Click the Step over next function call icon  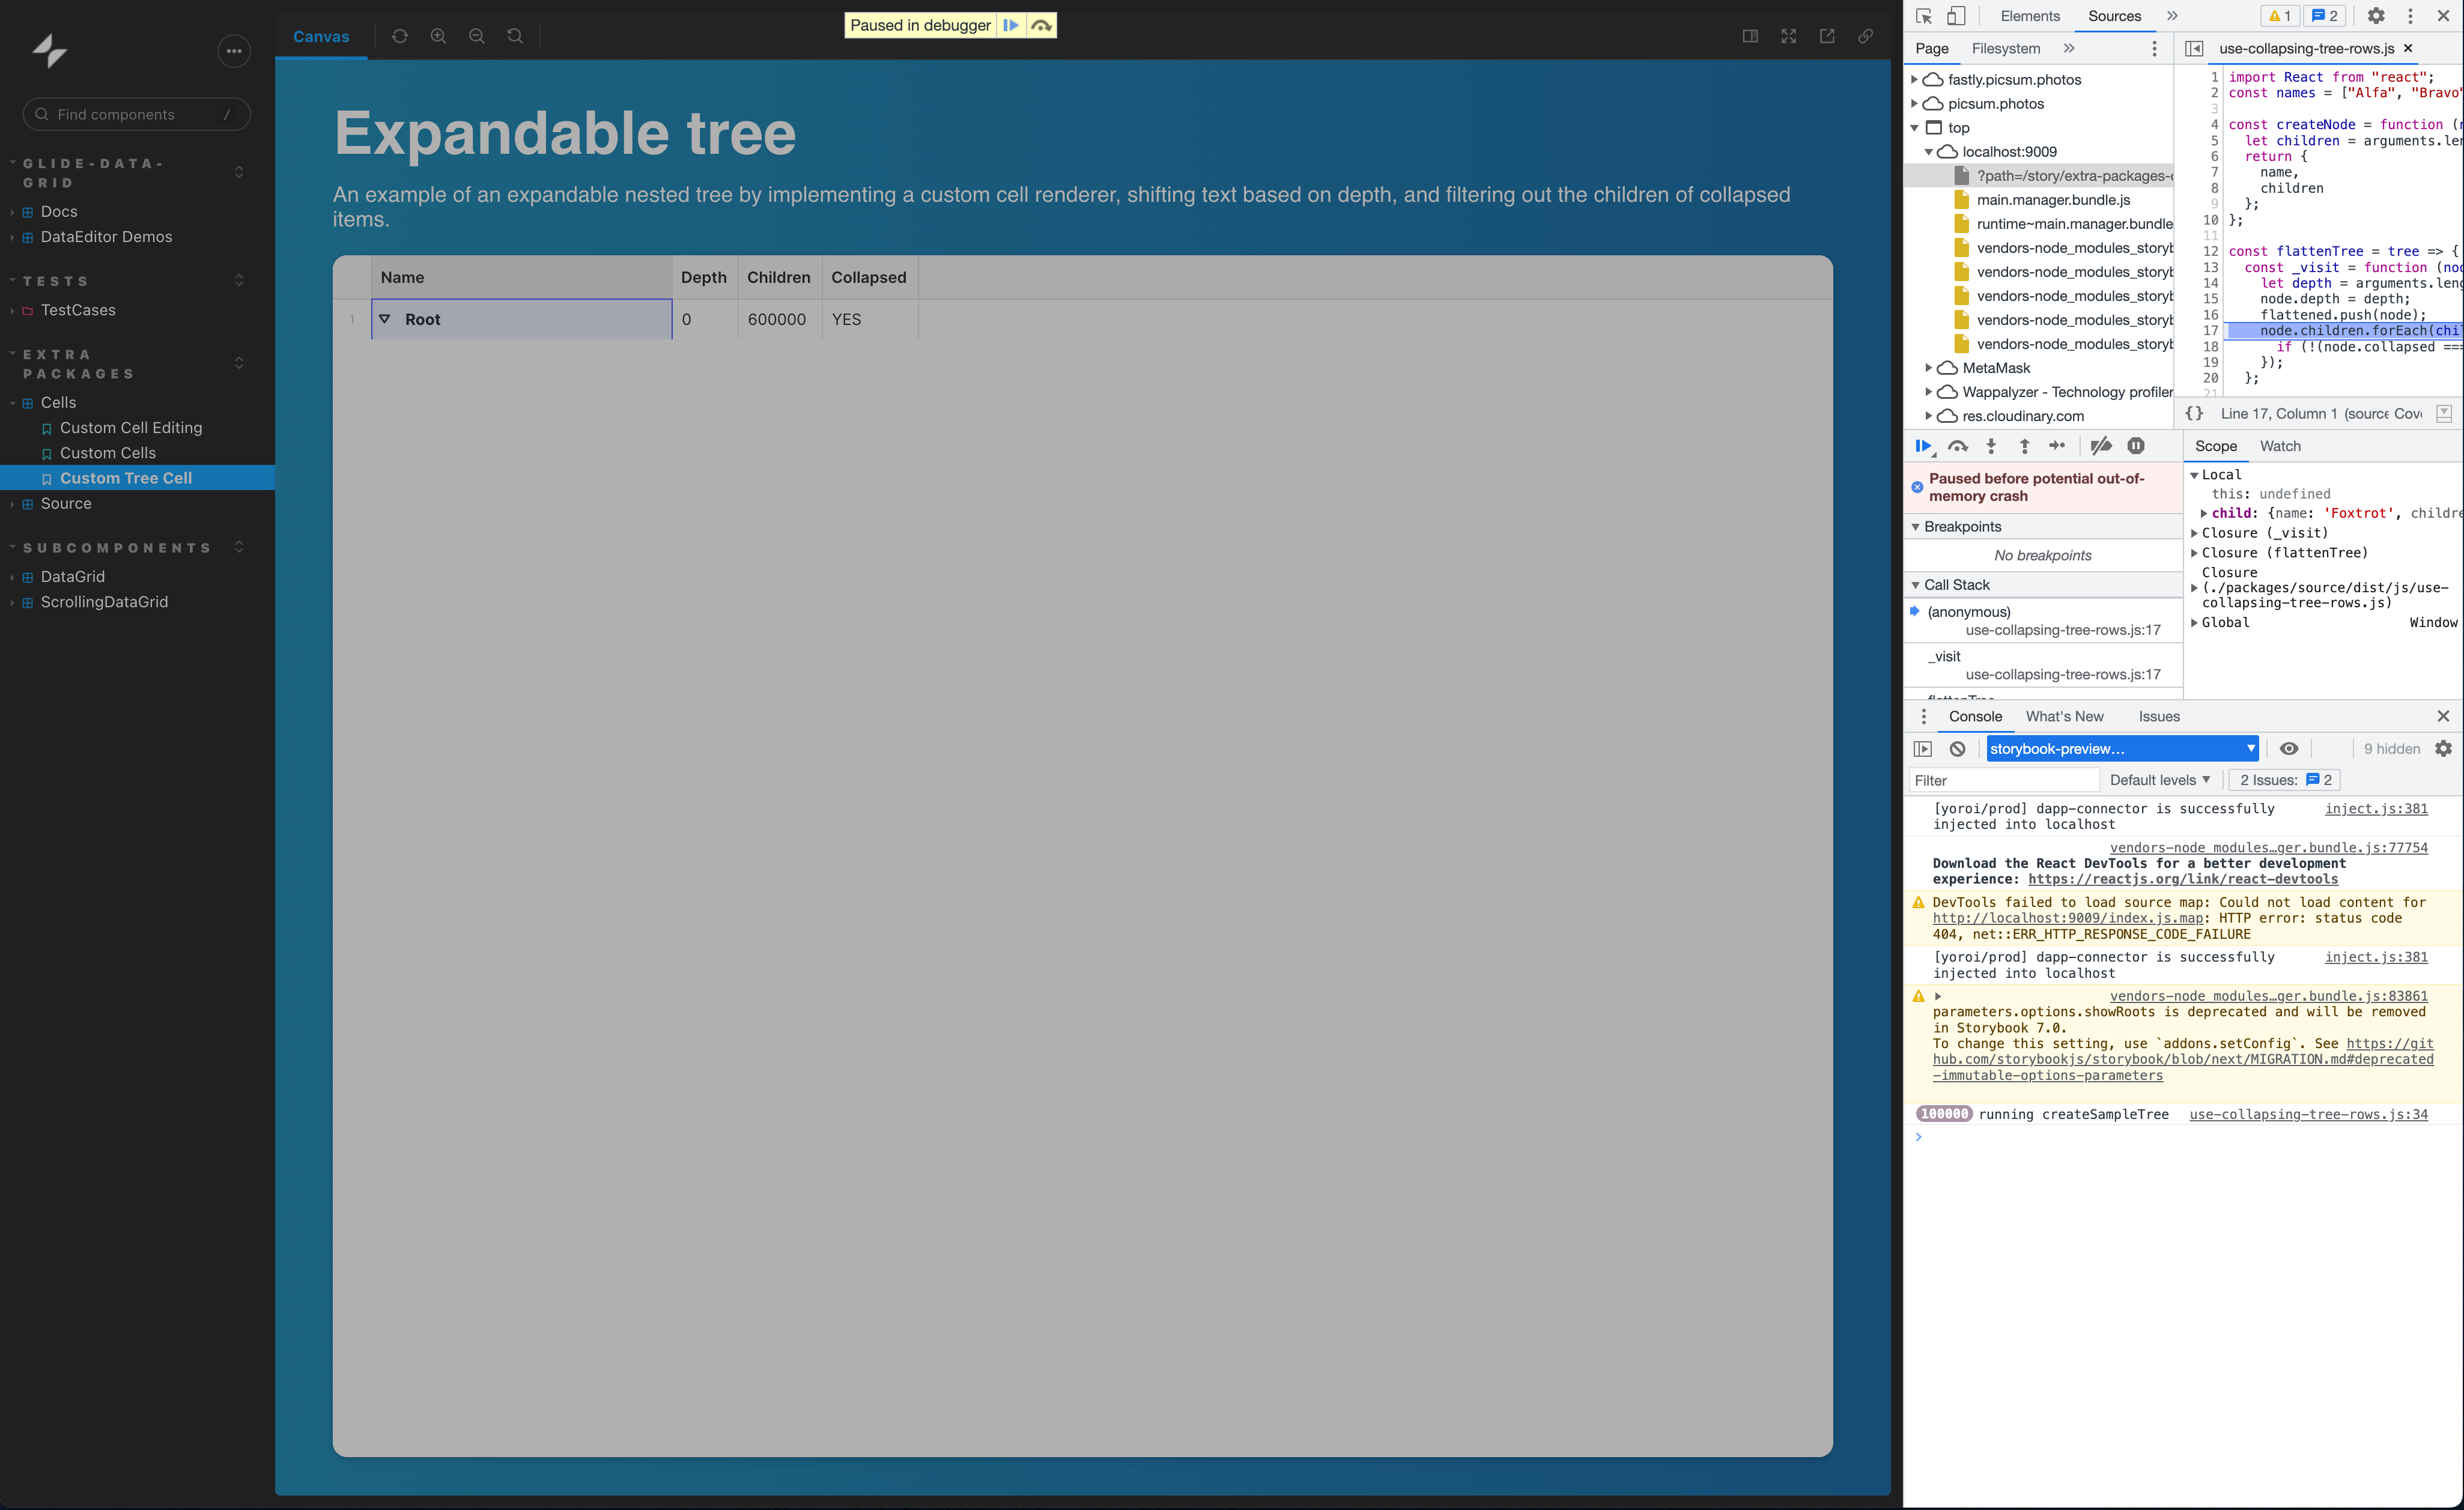coord(1957,446)
